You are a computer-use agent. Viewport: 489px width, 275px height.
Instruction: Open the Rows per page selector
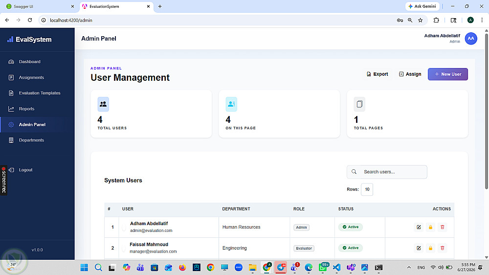point(367,189)
